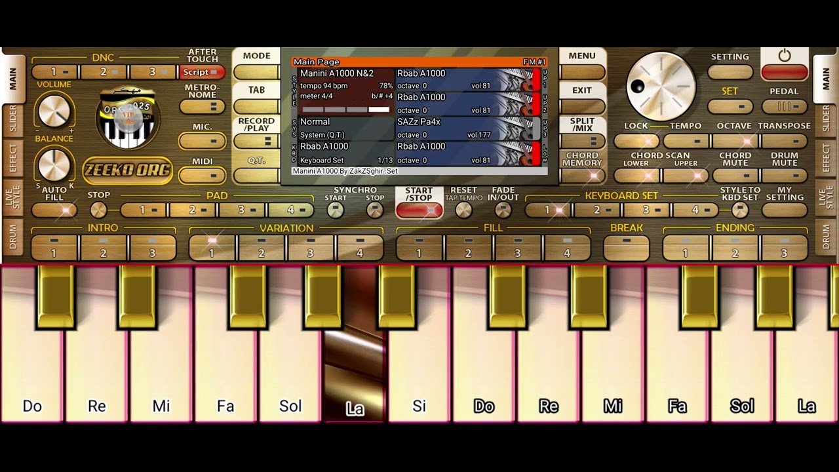Viewport: 839px width, 472px height.
Task: Trigger Fill 3
Action: tap(518, 248)
